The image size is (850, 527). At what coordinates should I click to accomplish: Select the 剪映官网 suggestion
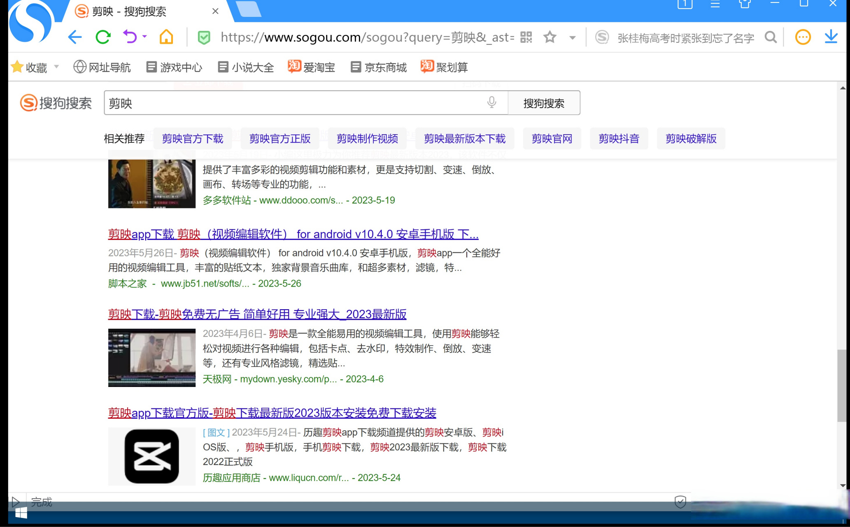(552, 139)
